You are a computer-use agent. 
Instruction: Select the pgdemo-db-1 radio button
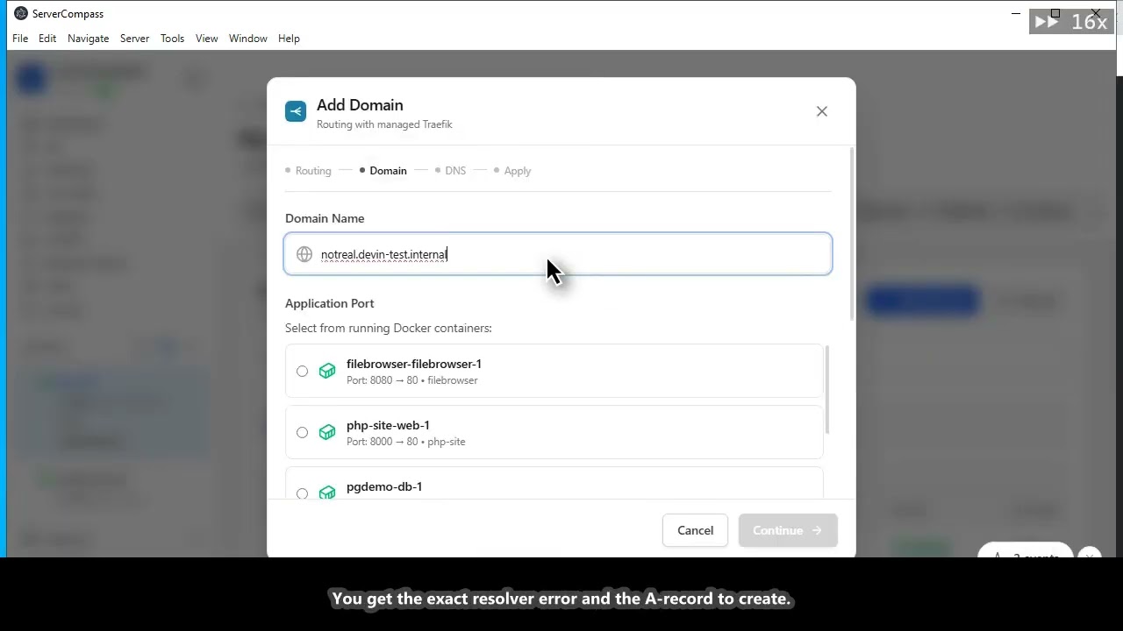pyautogui.click(x=302, y=494)
